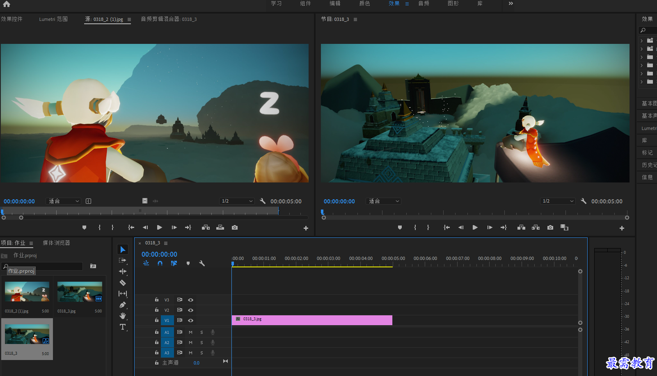The height and width of the screenshot is (376, 657).
Task: Step forward one frame in program monitor
Action: click(x=490, y=227)
